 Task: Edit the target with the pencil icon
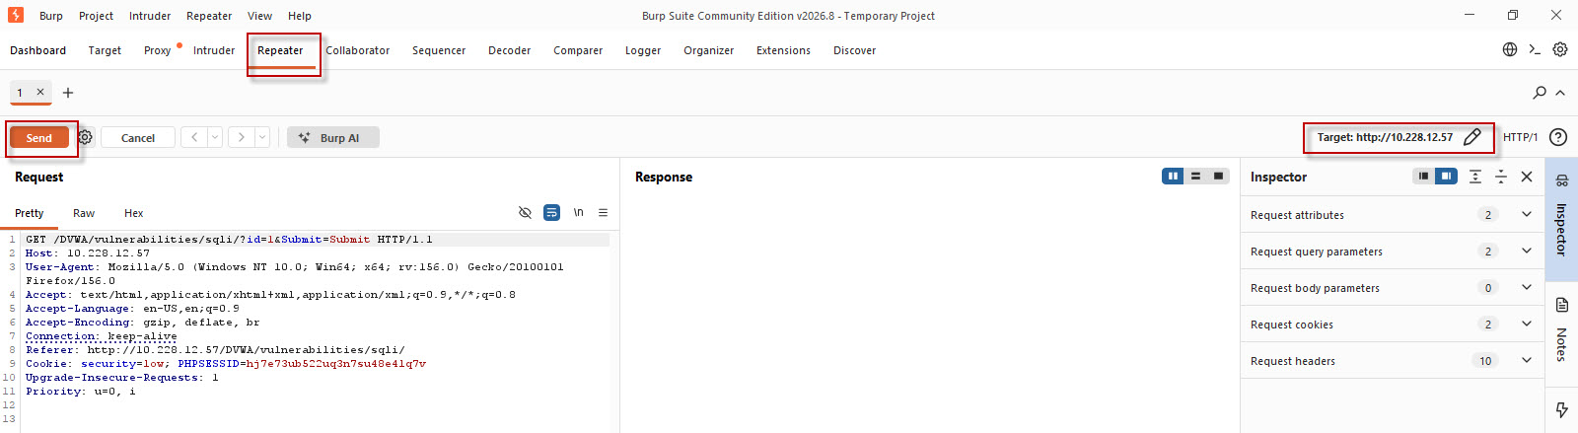(1472, 137)
